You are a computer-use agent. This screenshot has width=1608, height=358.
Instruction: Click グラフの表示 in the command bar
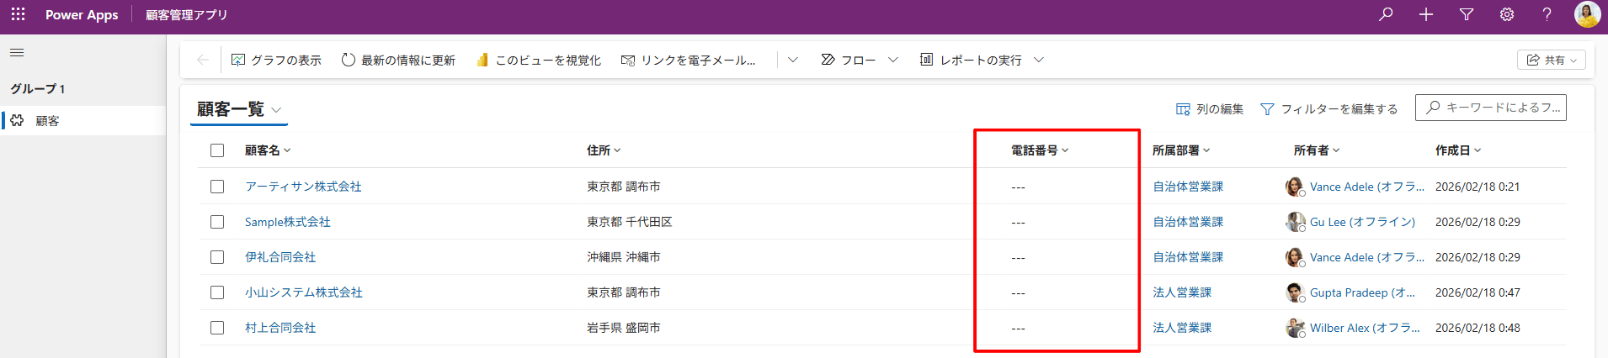pos(276,60)
